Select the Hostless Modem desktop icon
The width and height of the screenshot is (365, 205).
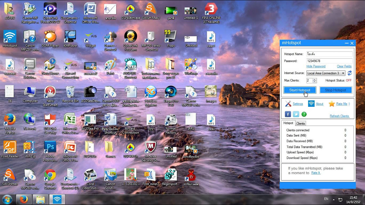151,96
